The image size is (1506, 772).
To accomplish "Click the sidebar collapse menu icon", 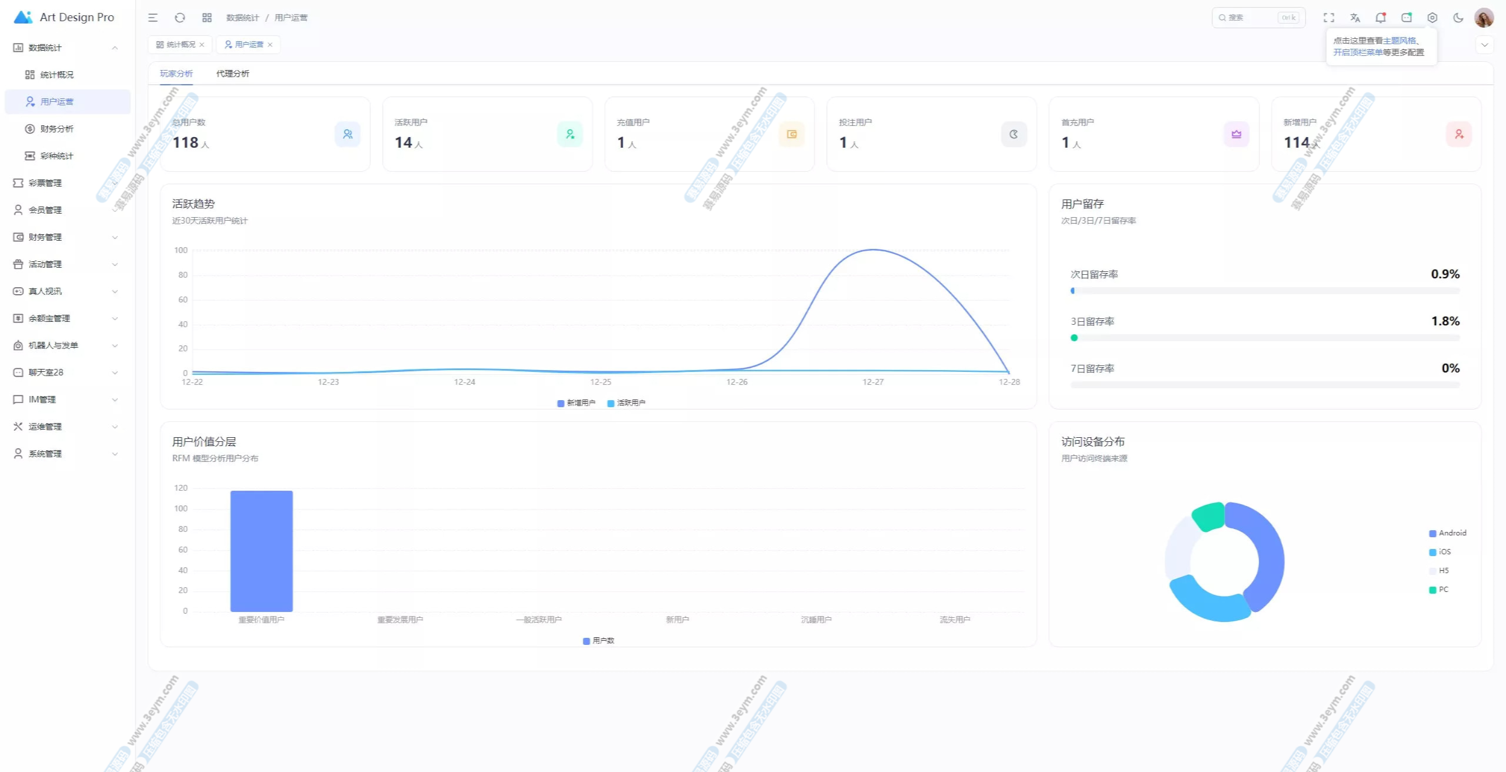I will [153, 18].
